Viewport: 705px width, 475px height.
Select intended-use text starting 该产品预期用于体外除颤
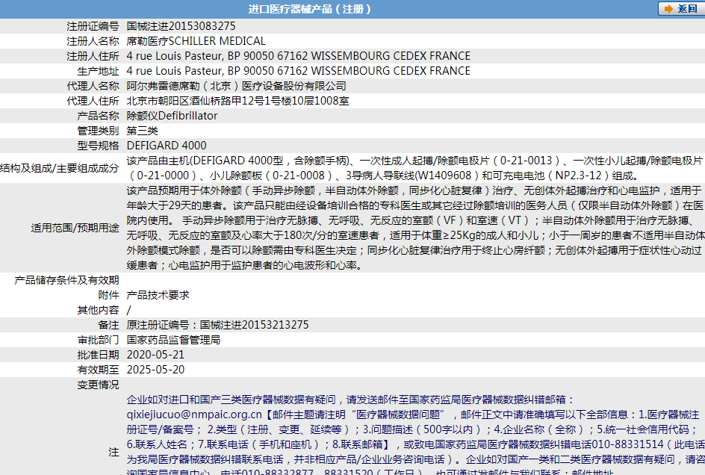tap(415, 228)
